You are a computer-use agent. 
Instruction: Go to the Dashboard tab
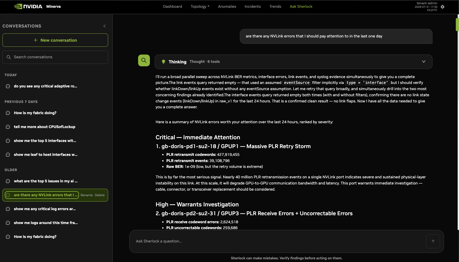click(173, 6)
